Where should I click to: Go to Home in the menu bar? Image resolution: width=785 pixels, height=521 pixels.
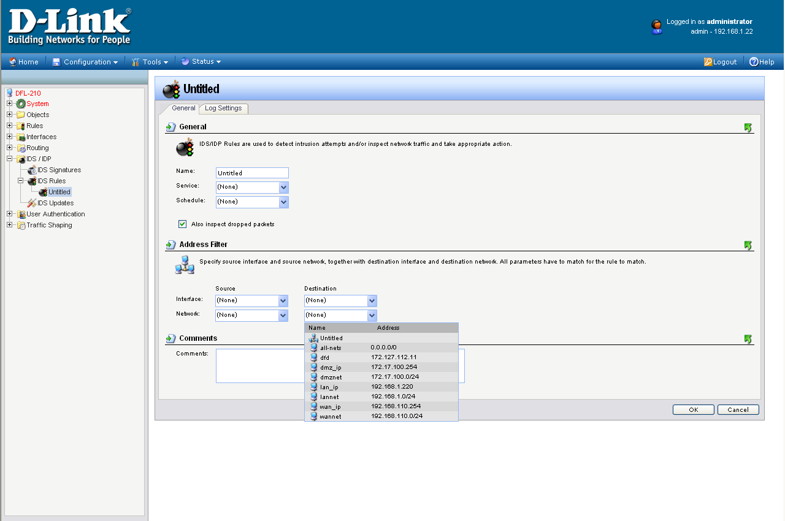click(23, 62)
